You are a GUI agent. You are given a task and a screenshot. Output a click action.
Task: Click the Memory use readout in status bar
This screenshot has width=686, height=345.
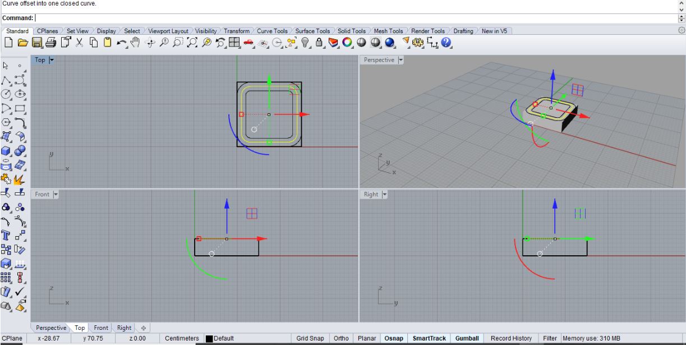coord(591,338)
